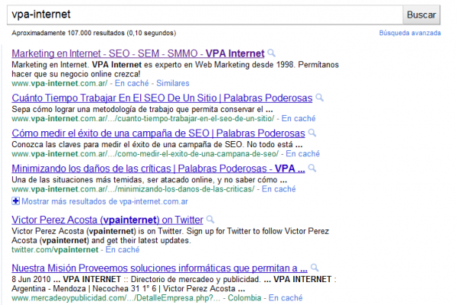The width and height of the screenshot is (457, 305).
Task: Click En caché link of the Twitter result
Action: click(x=123, y=249)
